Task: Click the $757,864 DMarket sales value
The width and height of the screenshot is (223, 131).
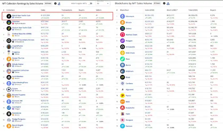Action: (44, 21)
